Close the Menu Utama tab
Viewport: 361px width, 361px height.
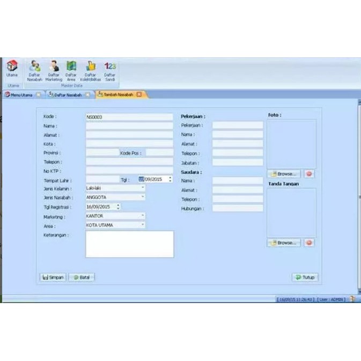(x=39, y=94)
